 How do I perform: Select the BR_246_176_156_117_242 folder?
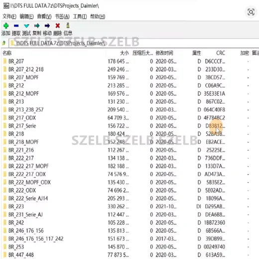(36, 239)
